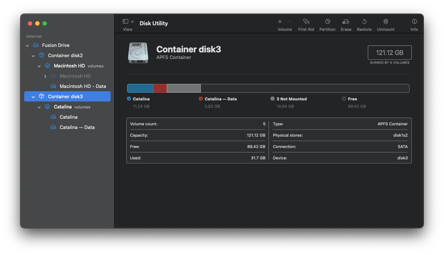The image size is (444, 255).
Task: Click the red Catalina — Data bar segment
Action: point(160,88)
